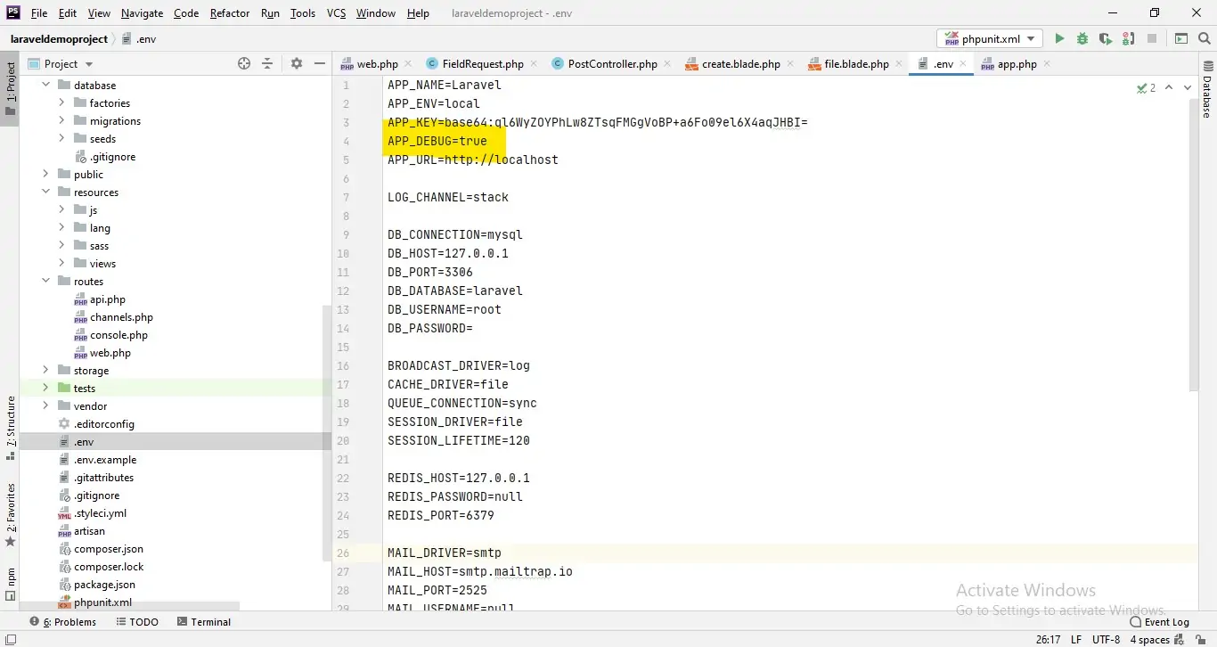
Task: Run phpunit.xml with coverage
Action: point(1106,38)
